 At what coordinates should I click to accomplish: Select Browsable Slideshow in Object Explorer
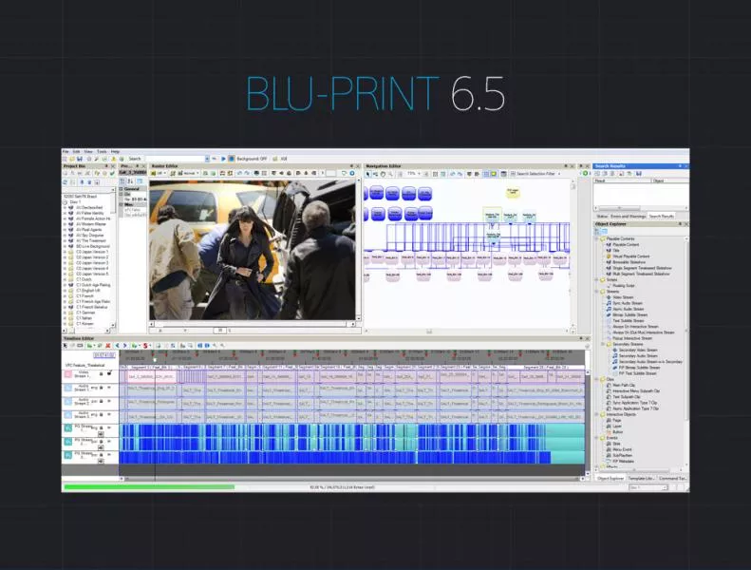coord(629,262)
